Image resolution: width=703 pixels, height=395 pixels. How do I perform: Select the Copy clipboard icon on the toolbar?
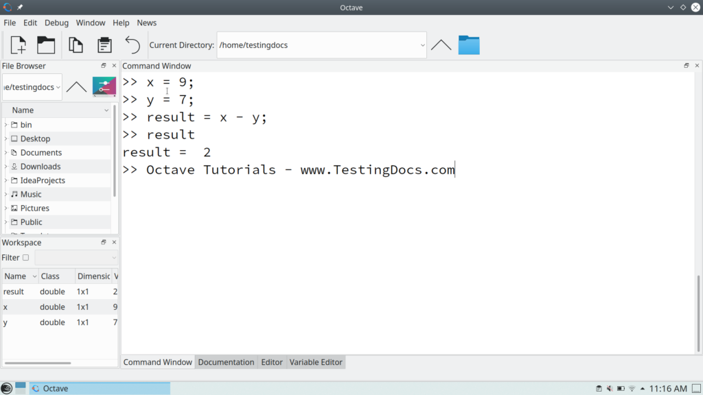(x=76, y=45)
